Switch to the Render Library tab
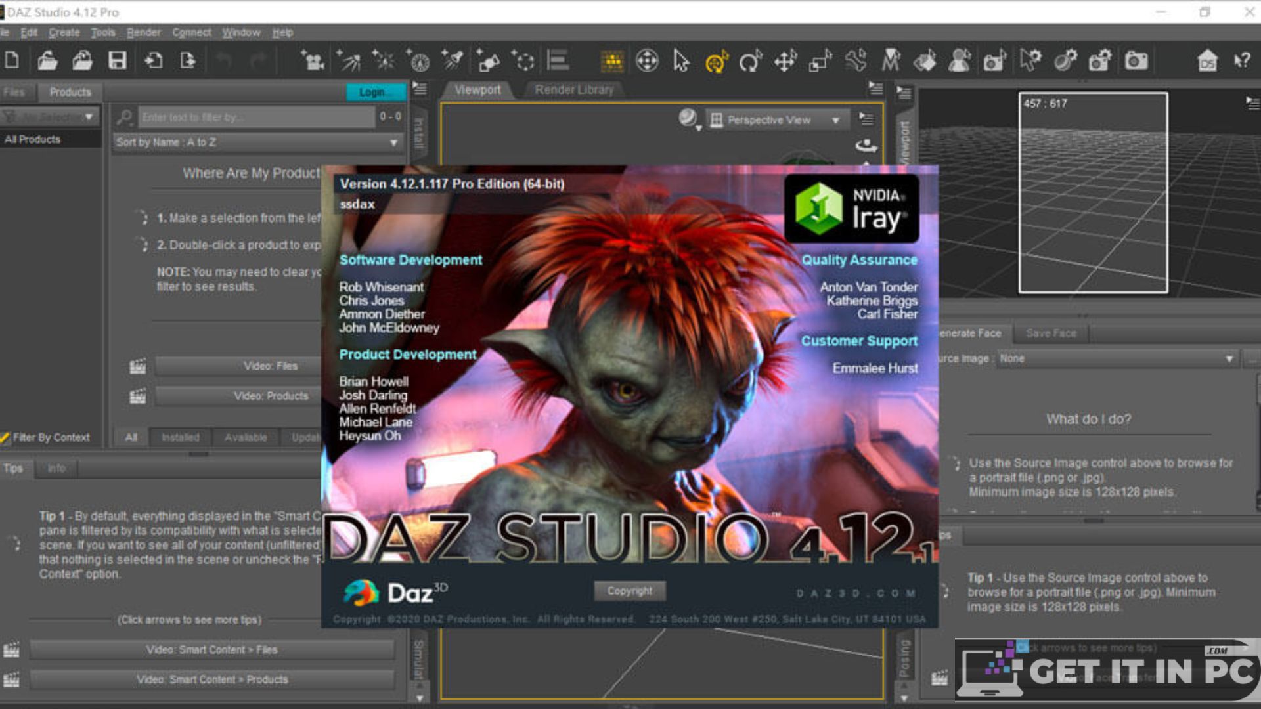 [x=574, y=90]
